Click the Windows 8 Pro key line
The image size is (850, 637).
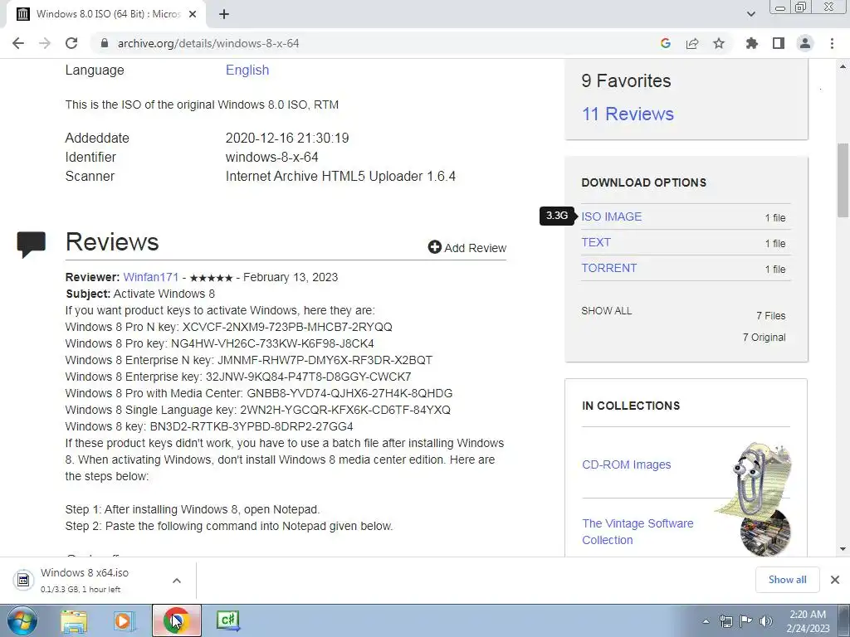click(x=219, y=344)
